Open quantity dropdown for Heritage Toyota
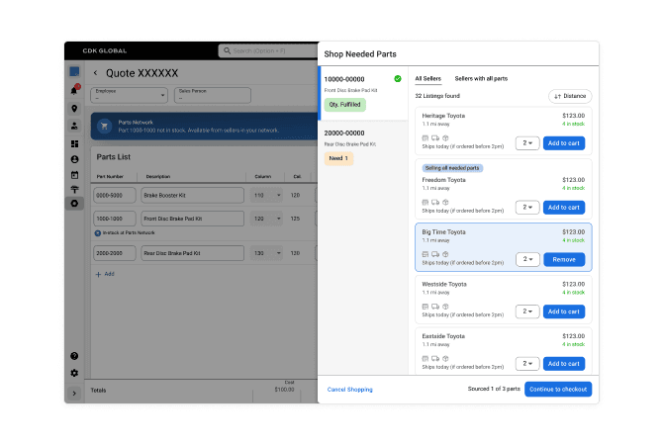The image size is (663, 445). pyautogui.click(x=527, y=143)
